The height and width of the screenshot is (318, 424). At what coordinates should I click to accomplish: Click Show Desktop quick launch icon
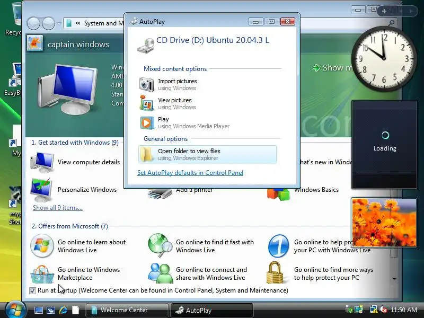(x=38, y=310)
